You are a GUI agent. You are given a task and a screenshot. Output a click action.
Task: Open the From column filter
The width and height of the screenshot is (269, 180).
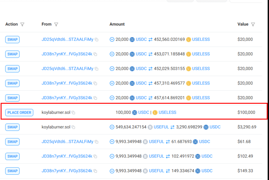tap(56, 24)
